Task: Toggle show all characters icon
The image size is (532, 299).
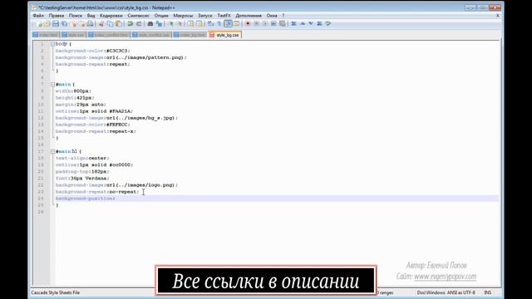Action: click(x=219, y=24)
